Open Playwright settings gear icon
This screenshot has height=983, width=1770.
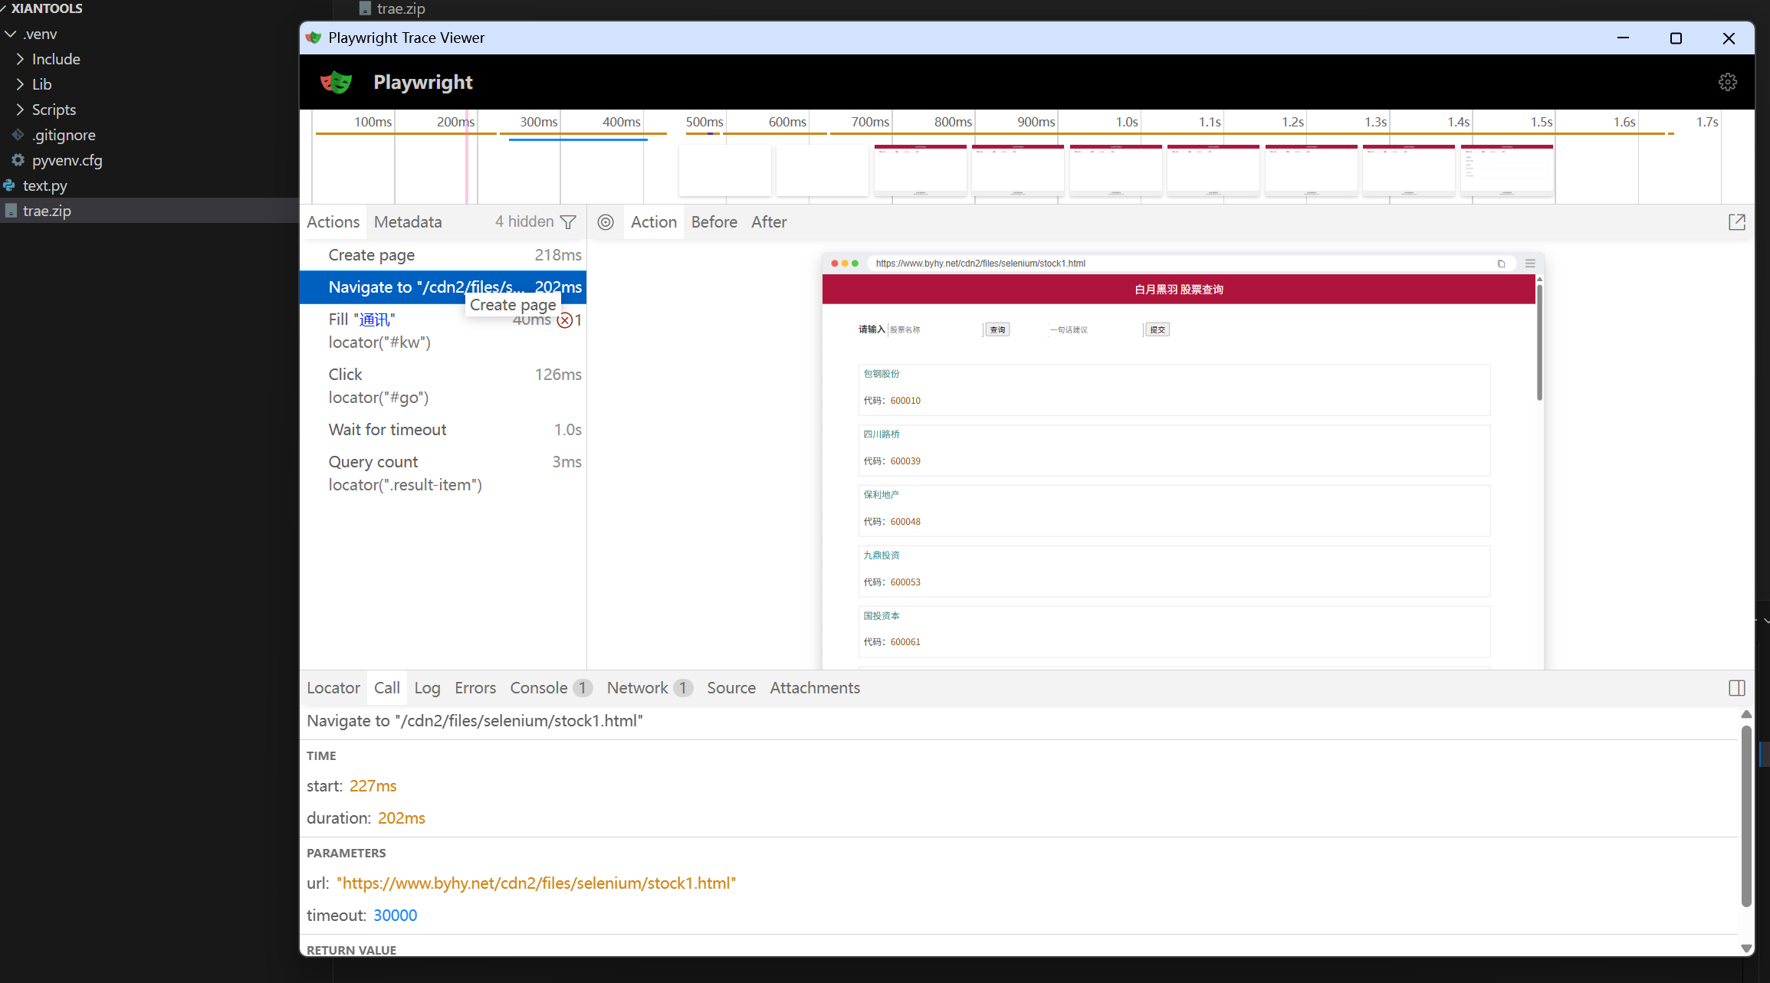[1727, 82]
